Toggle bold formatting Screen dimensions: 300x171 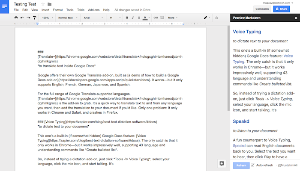(127, 18)
